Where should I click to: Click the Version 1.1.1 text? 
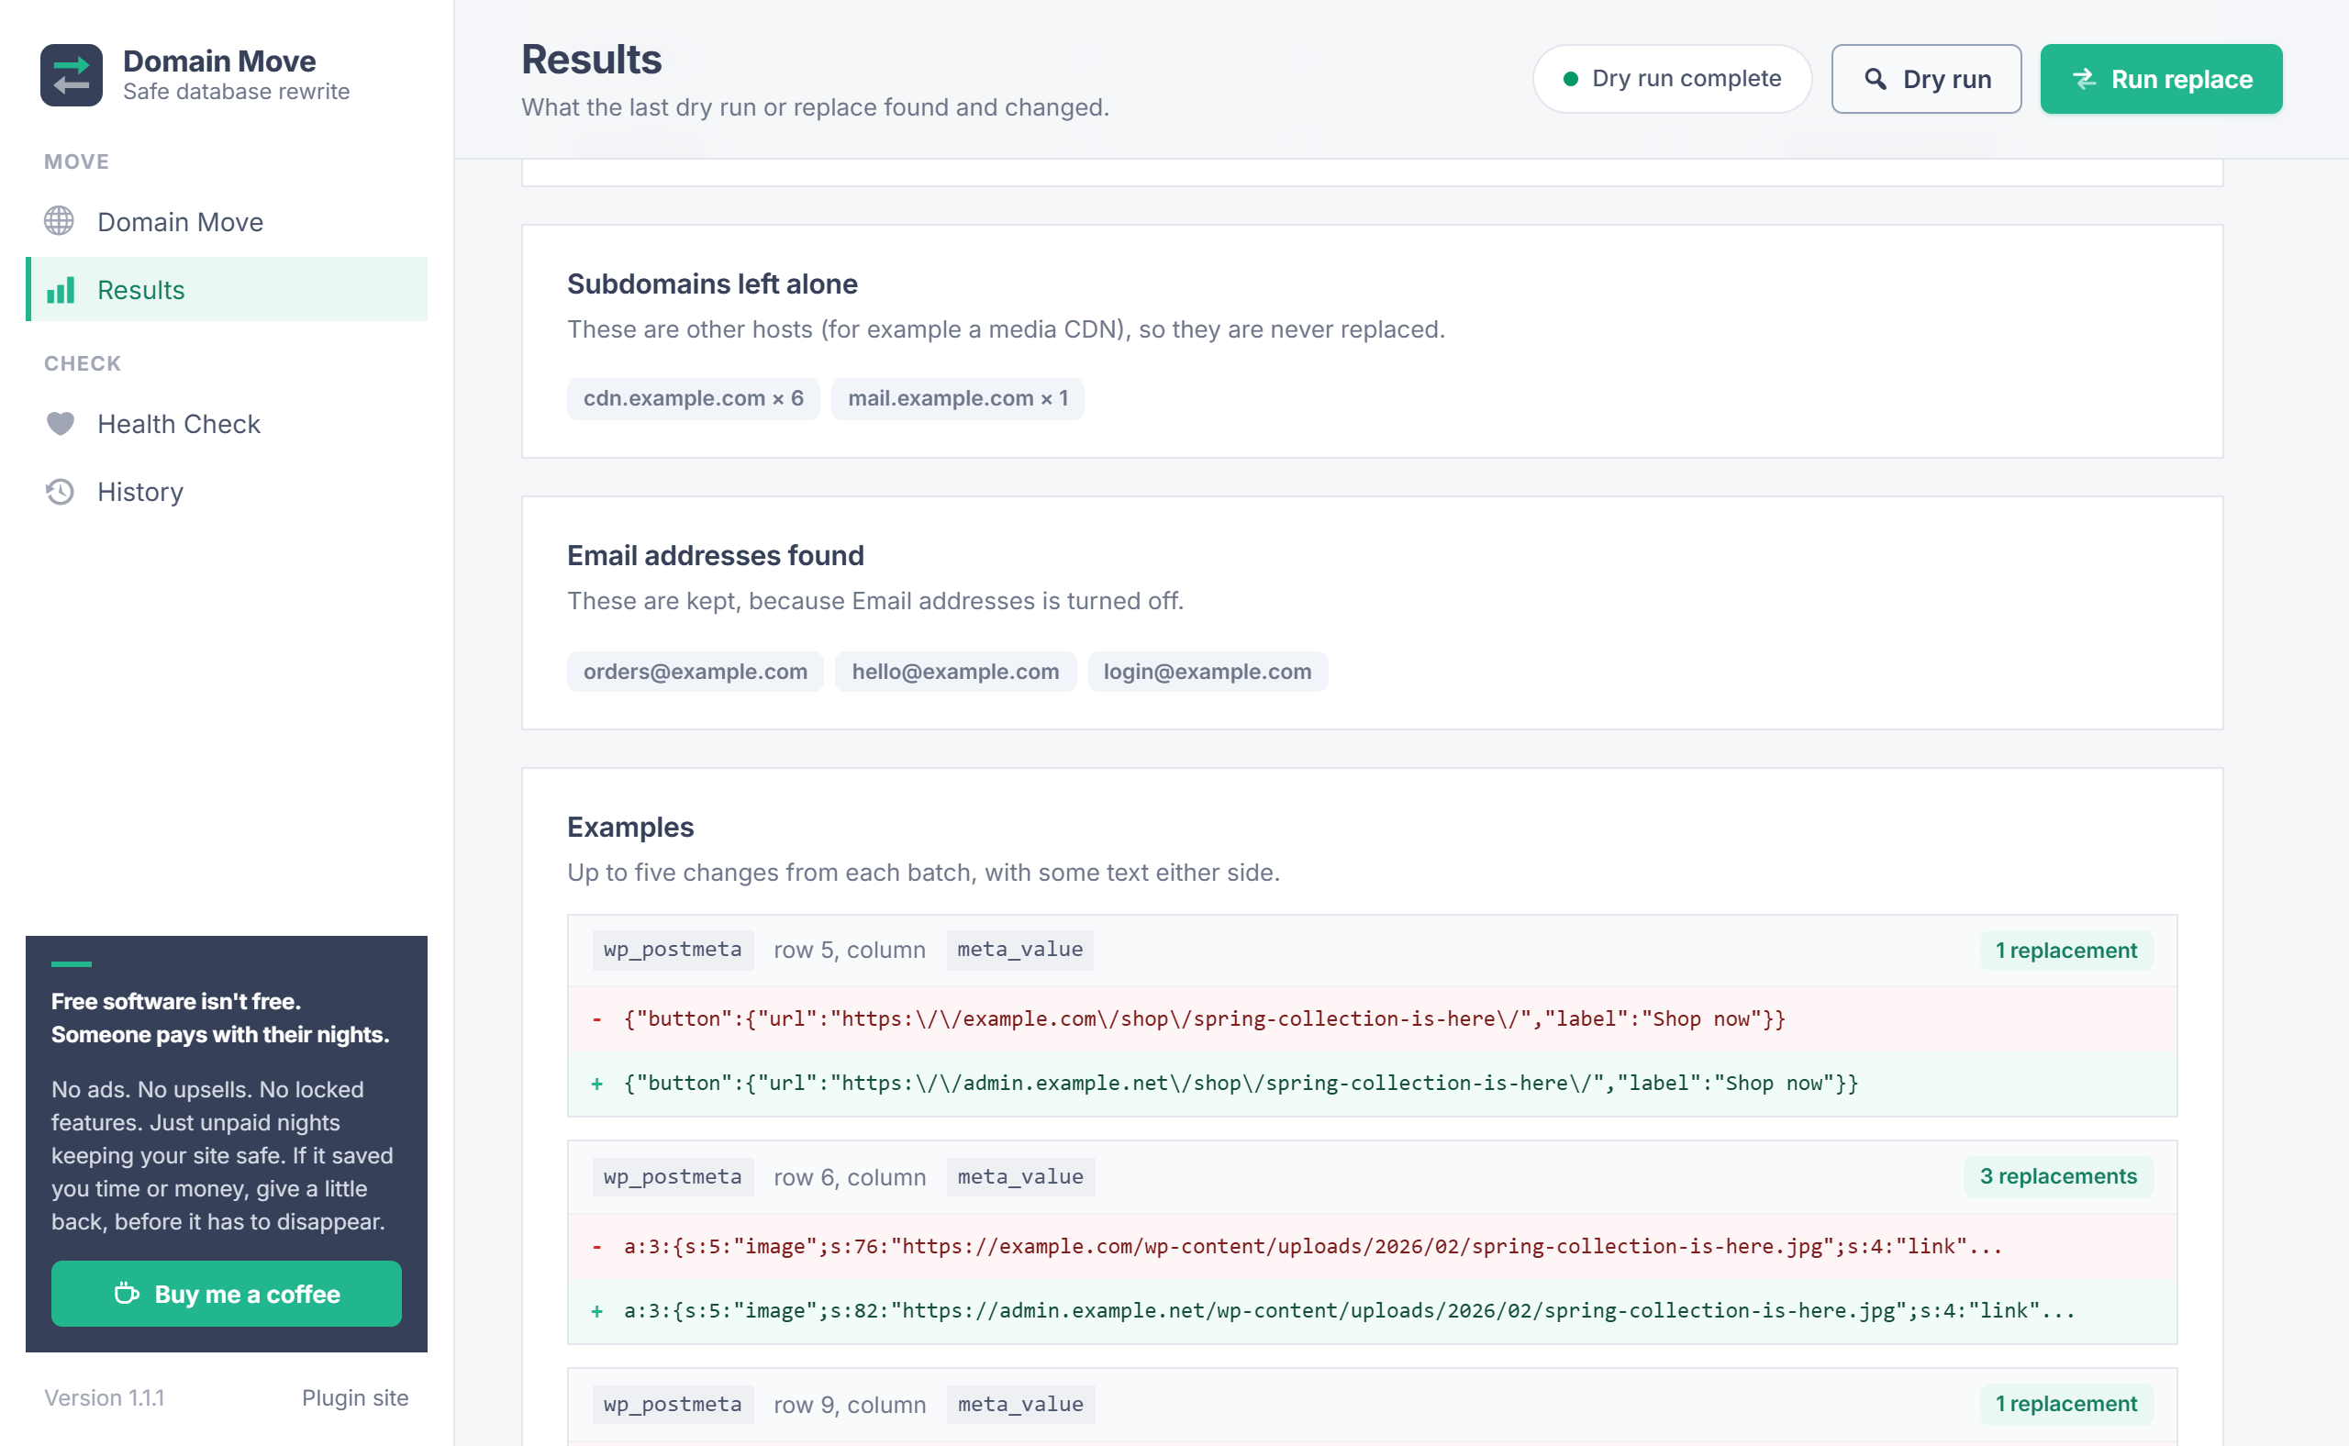tap(105, 1398)
